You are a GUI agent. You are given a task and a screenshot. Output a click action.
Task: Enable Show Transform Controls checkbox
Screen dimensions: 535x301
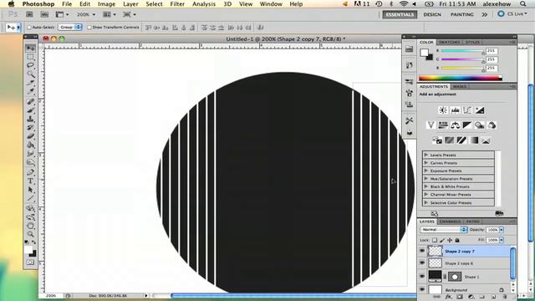click(x=89, y=28)
